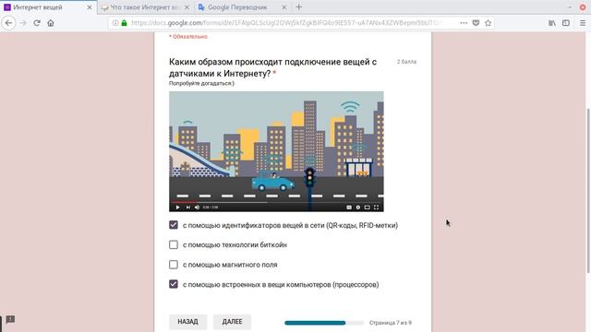This screenshot has width=591, height=332.
Task: Click the browser forward arrow
Action: (23, 23)
